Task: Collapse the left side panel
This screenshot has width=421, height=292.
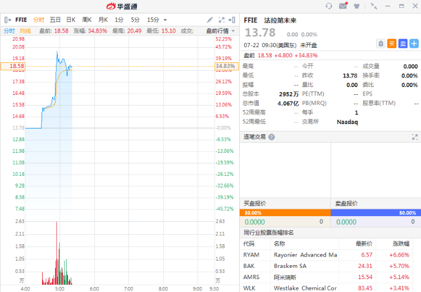Action: pos(7,20)
